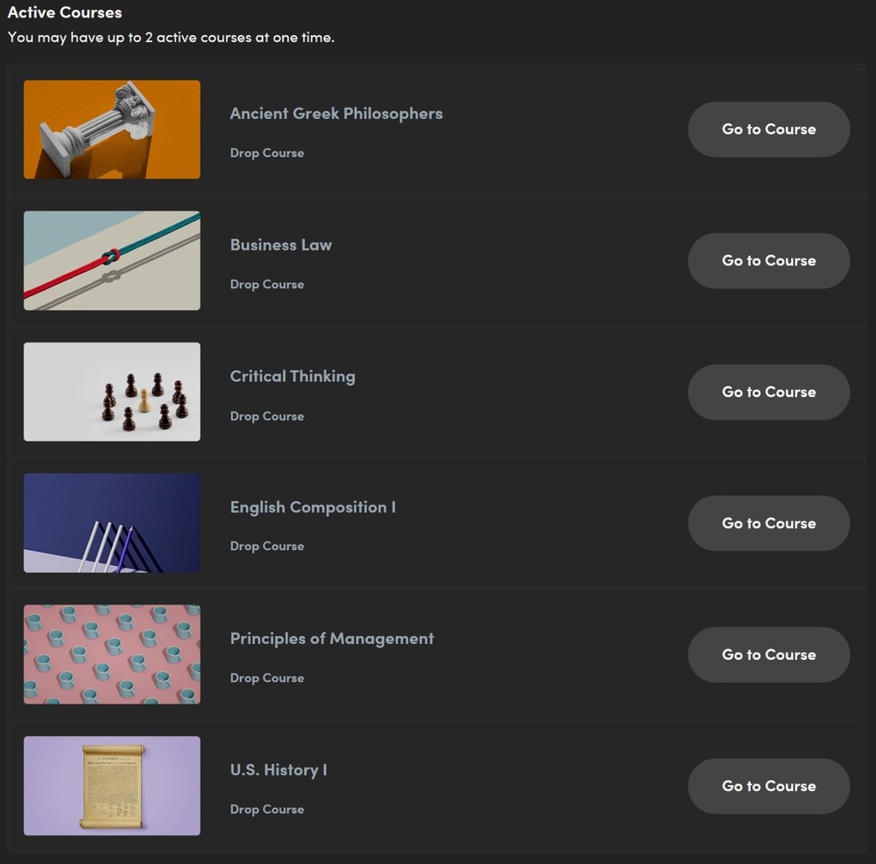Go to the Critical Thinking course
This screenshot has height=864, width=876.
point(768,392)
